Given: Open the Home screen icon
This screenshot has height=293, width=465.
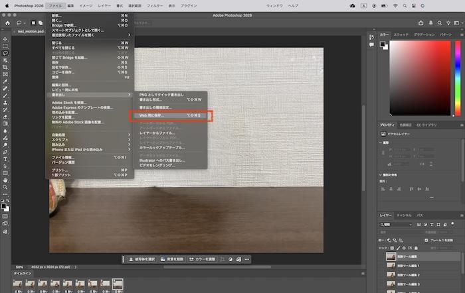Looking at the screenshot, I should 7,23.
